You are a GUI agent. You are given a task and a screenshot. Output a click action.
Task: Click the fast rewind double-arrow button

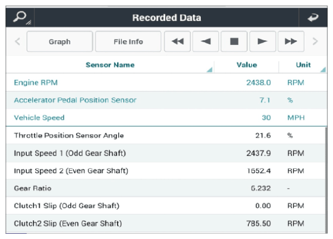(x=177, y=41)
